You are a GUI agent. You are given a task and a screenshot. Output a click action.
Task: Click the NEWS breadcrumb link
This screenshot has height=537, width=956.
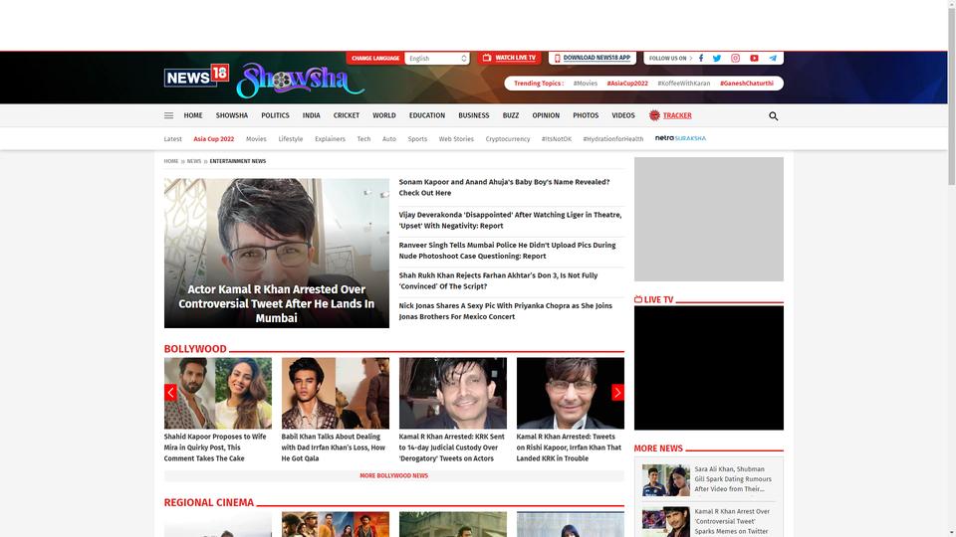194,161
